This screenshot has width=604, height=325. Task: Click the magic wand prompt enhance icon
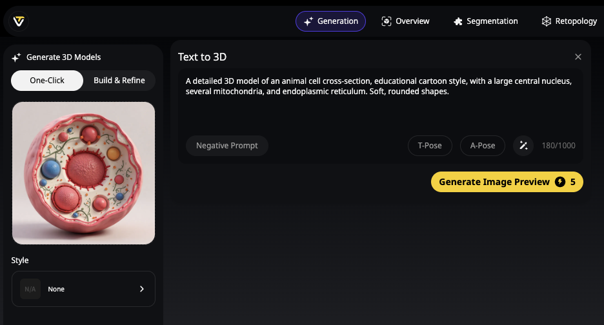(x=523, y=146)
